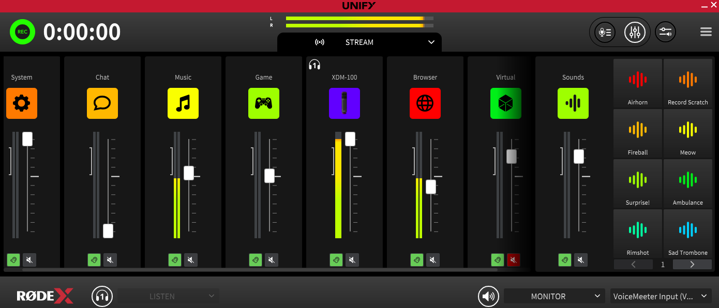Click the speaker icon beside MONITOR
The image size is (719, 308).
(x=488, y=296)
